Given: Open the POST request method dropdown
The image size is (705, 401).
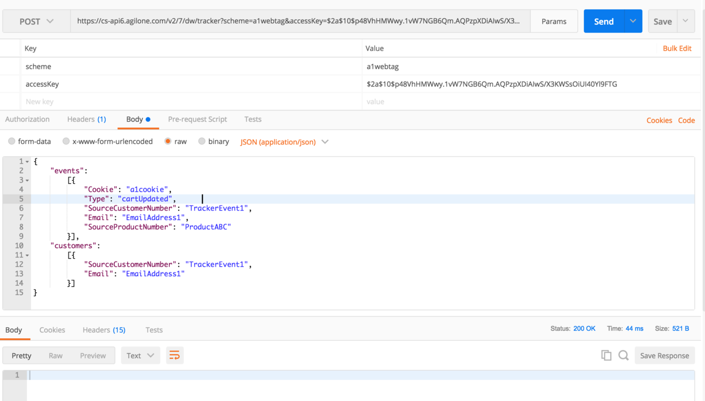Looking at the screenshot, I should [x=36, y=20].
